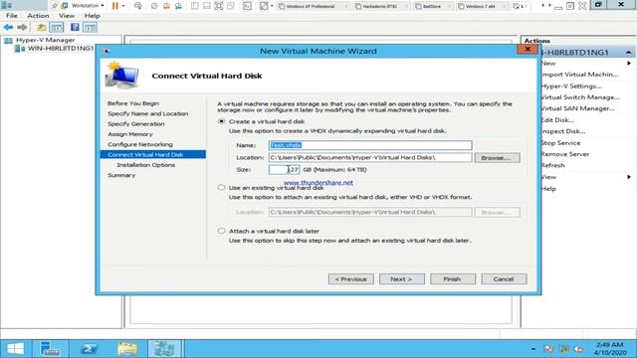637x358 pixels.
Task: Click Virtual SAN Manager in Actions pane
Action: [577, 108]
